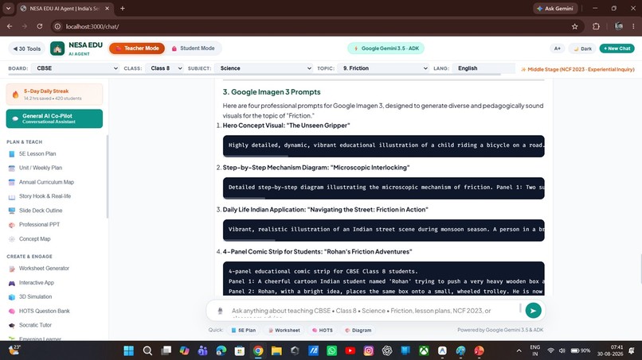Open Chrome three-dot menu

tap(633, 26)
